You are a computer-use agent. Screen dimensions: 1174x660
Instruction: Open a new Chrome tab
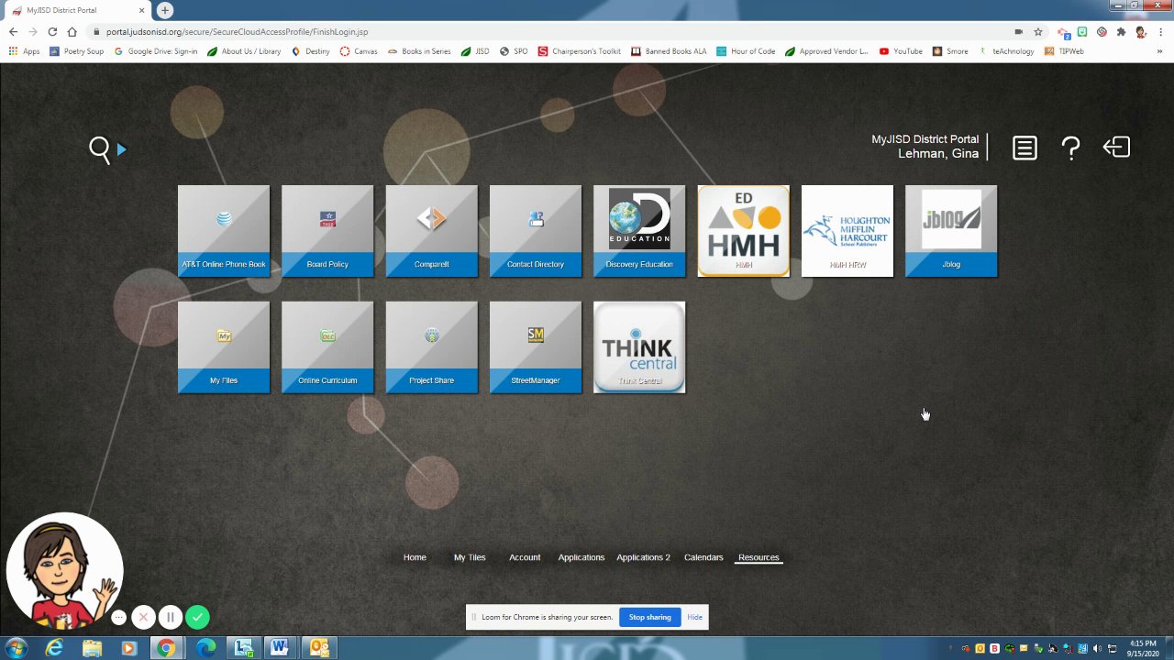coord(164,10)
